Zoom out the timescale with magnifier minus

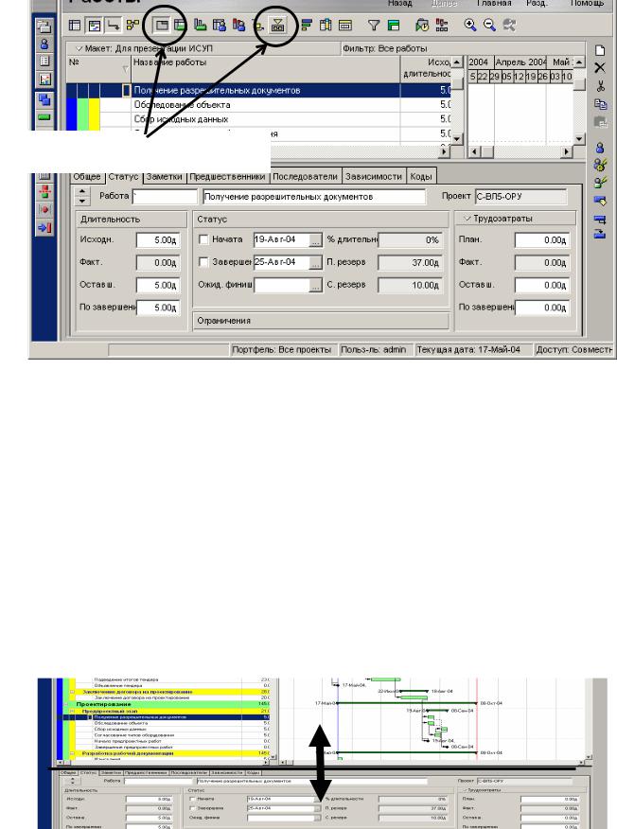pos(489,26)
